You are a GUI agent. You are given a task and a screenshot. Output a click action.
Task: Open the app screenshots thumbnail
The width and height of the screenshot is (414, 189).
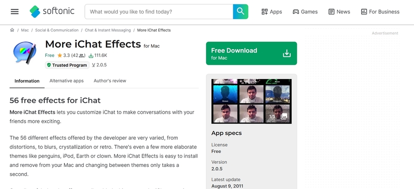pyautogui.click(x=251, y=101)
